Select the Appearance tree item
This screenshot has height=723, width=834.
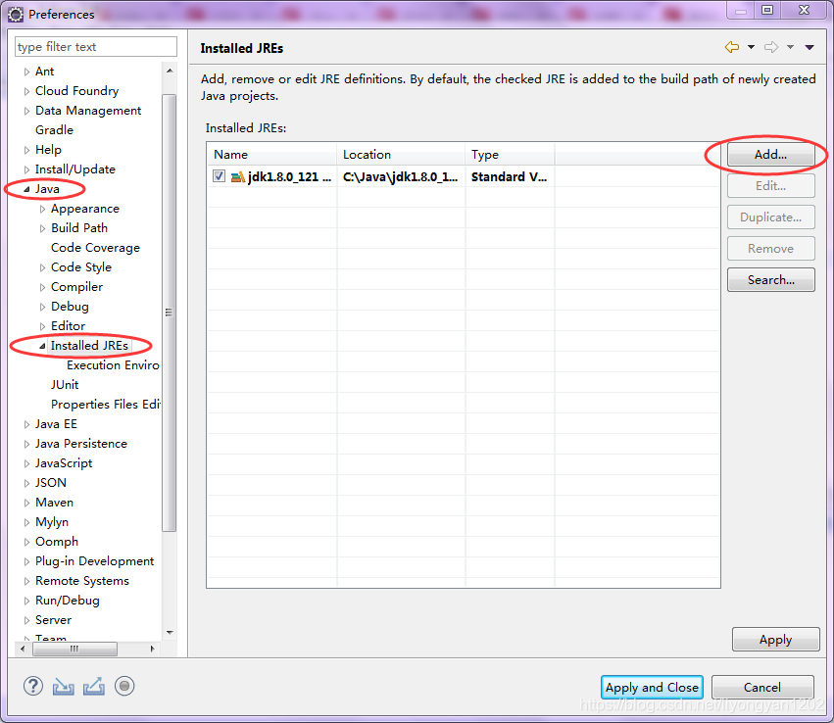(85, 209)
